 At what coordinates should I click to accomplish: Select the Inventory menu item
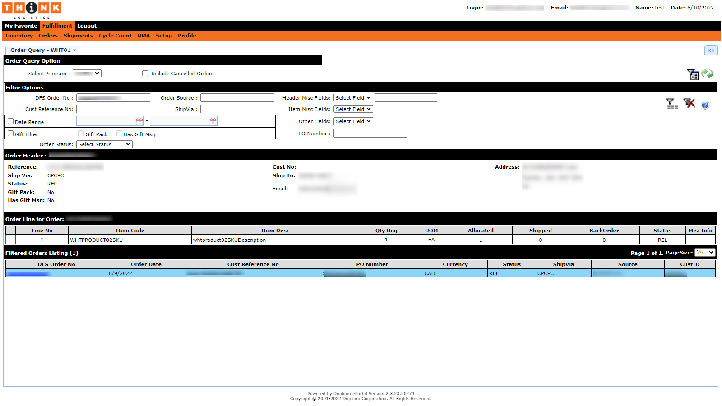[x=19, y=36]
